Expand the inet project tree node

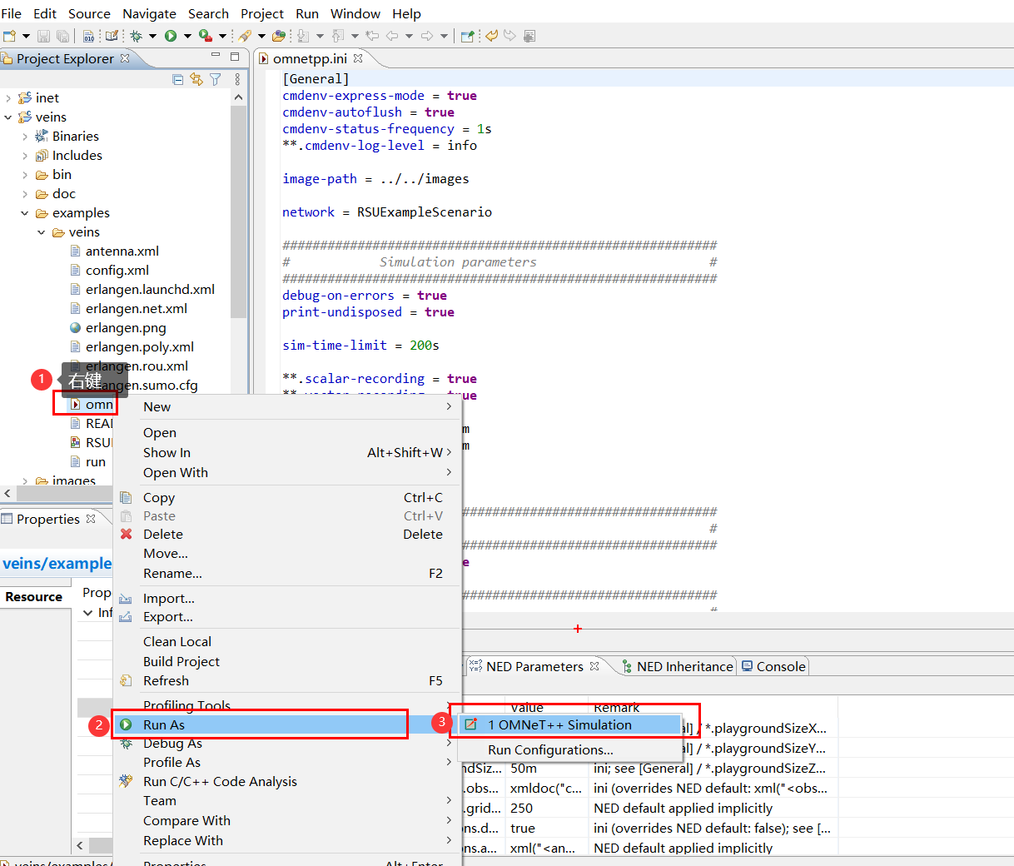click(8, 98)
